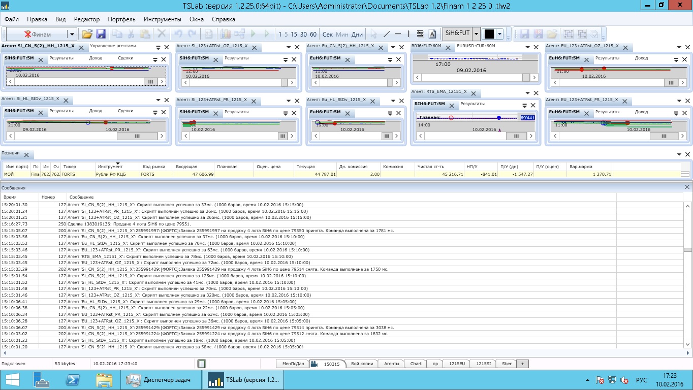The image size is (693, 390).
Task: Open the Инструменты menu
Action: pos(162,19)
